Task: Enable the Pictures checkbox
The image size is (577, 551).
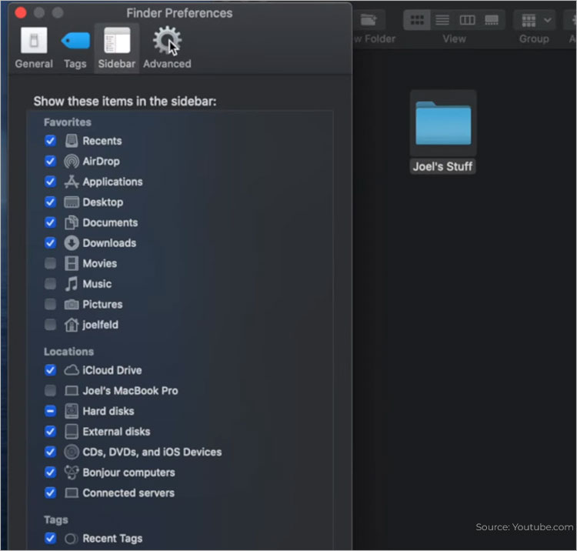Action: click(51, 304)
